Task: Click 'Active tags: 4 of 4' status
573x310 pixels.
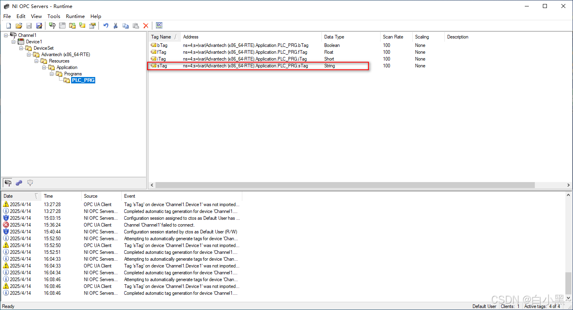Action: pos(542,306)
